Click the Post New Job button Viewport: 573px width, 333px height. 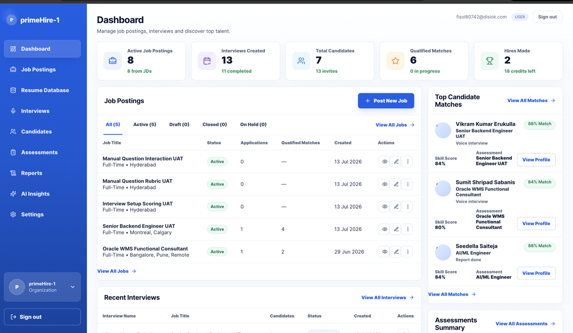point(386,101)
